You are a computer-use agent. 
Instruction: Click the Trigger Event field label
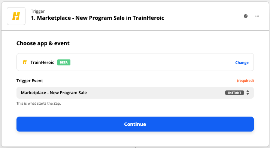(x=30, y=81)
